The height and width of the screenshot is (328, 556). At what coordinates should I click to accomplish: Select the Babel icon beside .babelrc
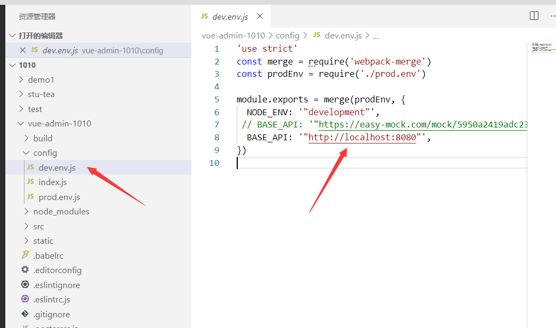point(25,255)
